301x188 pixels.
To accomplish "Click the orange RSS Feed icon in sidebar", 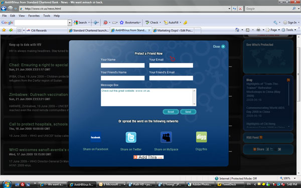I will 261,137.
